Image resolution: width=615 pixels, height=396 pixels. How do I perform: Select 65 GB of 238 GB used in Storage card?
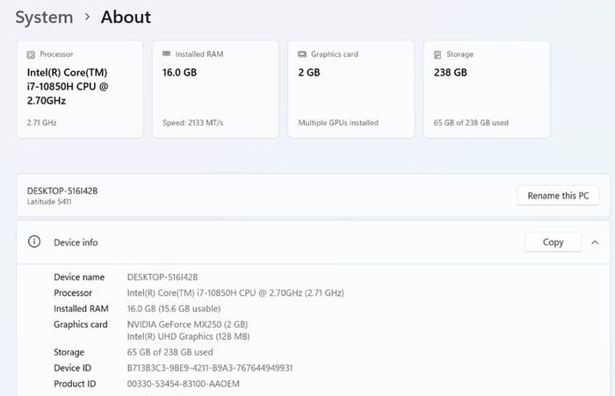[x=471, y=123]
